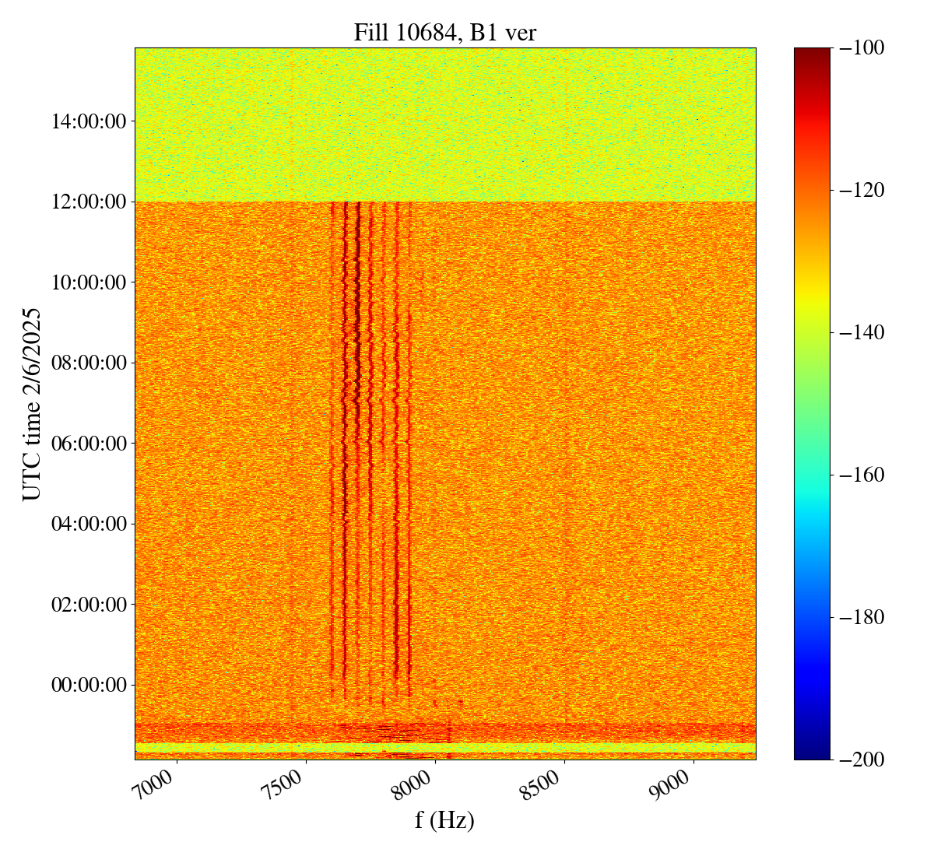
Task: Click the −100 colorbar tick label
Action: (x=862, y=48)
